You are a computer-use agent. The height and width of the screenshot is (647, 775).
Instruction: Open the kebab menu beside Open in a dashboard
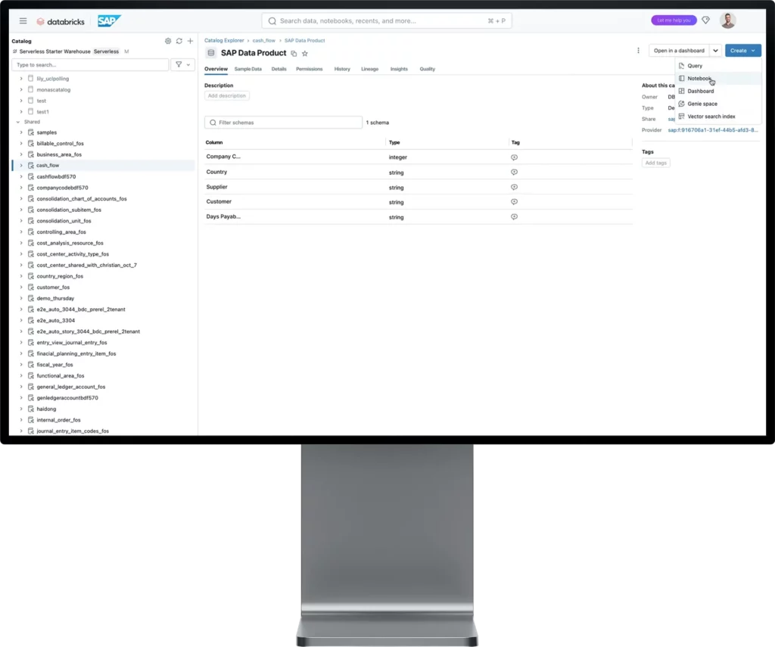[638, 49]
